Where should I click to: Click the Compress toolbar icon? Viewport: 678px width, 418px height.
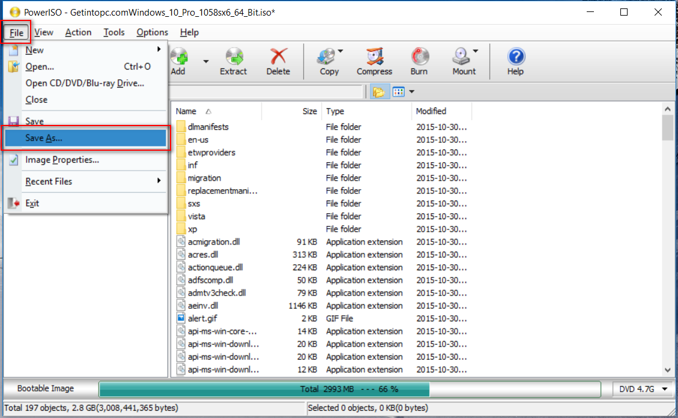[x=375, y=56]
